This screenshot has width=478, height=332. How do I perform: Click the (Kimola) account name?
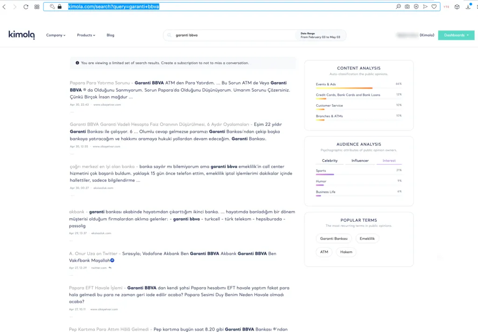point(427,35)
